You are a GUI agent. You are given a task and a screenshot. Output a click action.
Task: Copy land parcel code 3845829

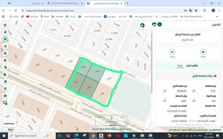coord(164,91)
